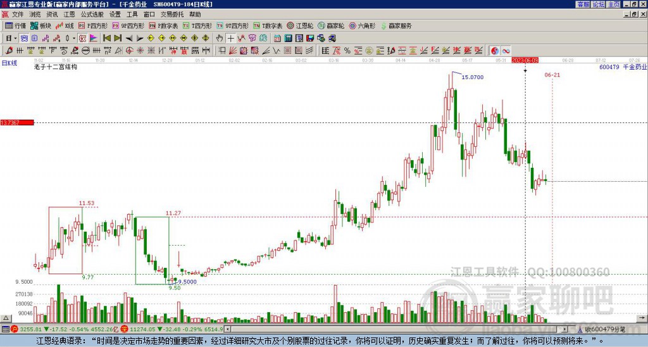This screenshot has height=347, width=648.
Task: Open the 浏览 menu
Action: (35, 15)
